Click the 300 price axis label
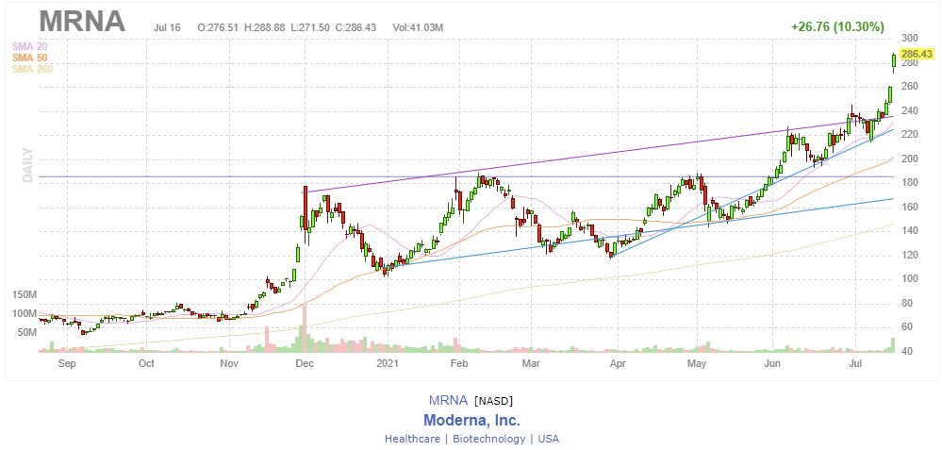The width and height of the screenshot is (942, 450). point(908,39)
